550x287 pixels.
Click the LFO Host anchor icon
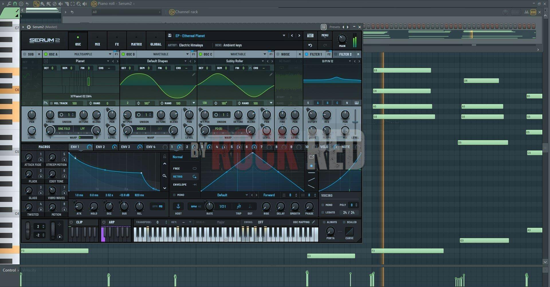[178, 206]
